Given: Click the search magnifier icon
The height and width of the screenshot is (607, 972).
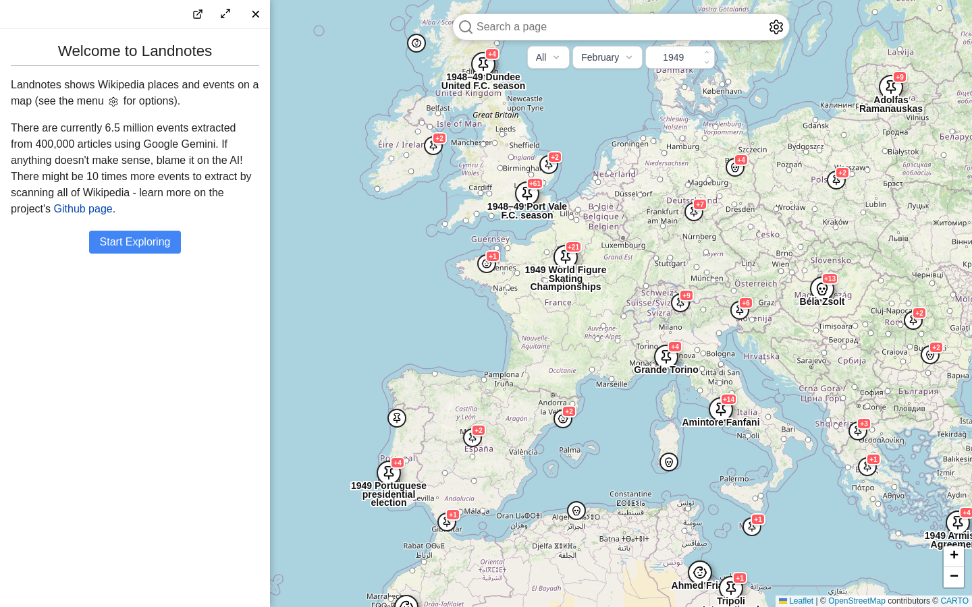Looking at the screenshot, I should point(465,27).
